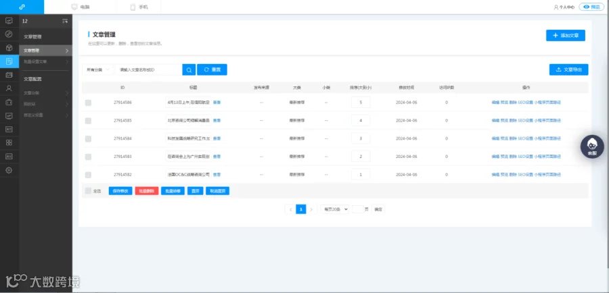Click the four-squares apps icon in sidebar

pyautogui.click(x=9, y=142)
